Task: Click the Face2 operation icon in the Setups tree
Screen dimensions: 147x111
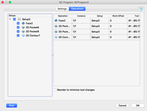Action: (23, 23)
